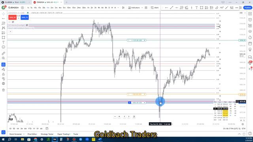Zoom out chart with minus button
The image size is (253, 142).
coord(115,117)
